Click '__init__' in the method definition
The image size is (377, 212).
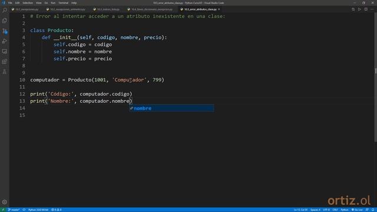tap(65, 38)
